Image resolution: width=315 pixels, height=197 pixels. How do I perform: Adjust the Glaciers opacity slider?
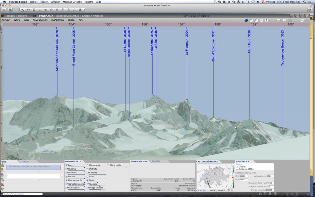pos(100,186)
